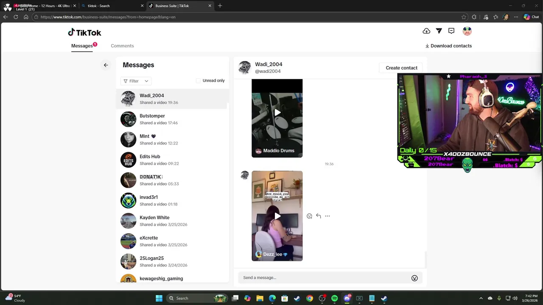Click the TikTok logo
The width and height of the screenshot is (543, 305).
tap(84, 33)
